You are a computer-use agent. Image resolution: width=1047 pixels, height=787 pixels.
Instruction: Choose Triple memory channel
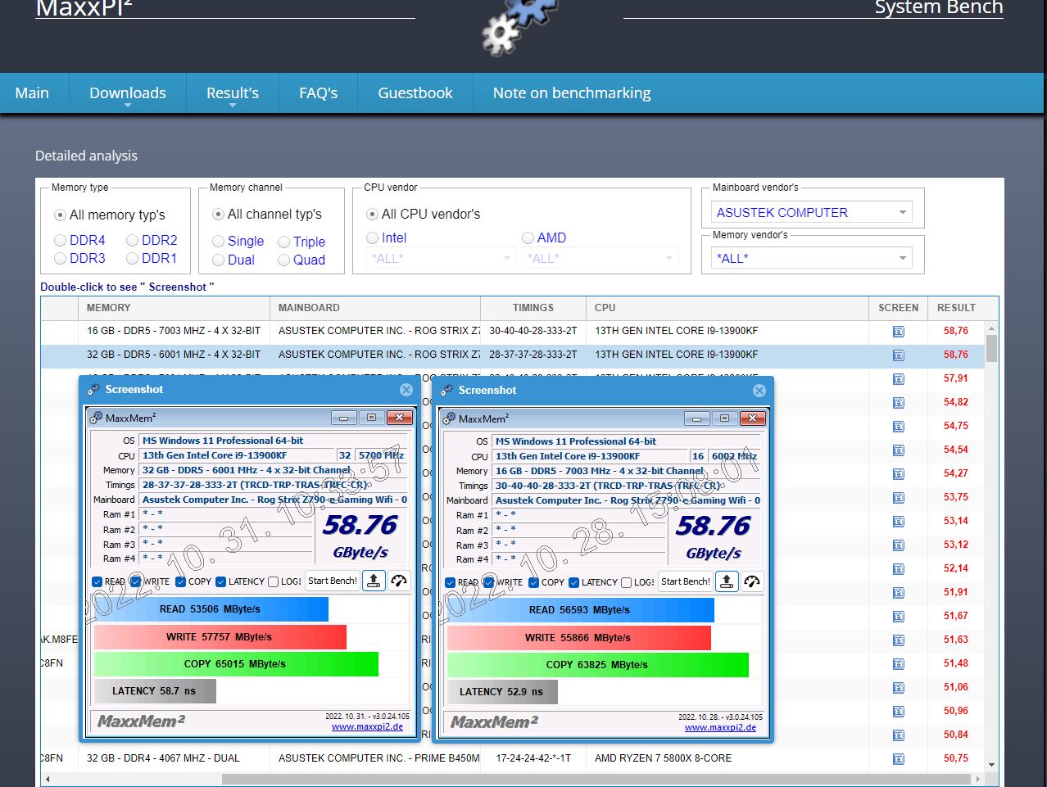coord(283,242)
